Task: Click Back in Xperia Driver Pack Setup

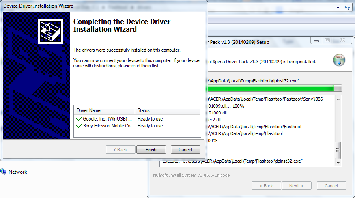Action: click(x=266, y=186)
